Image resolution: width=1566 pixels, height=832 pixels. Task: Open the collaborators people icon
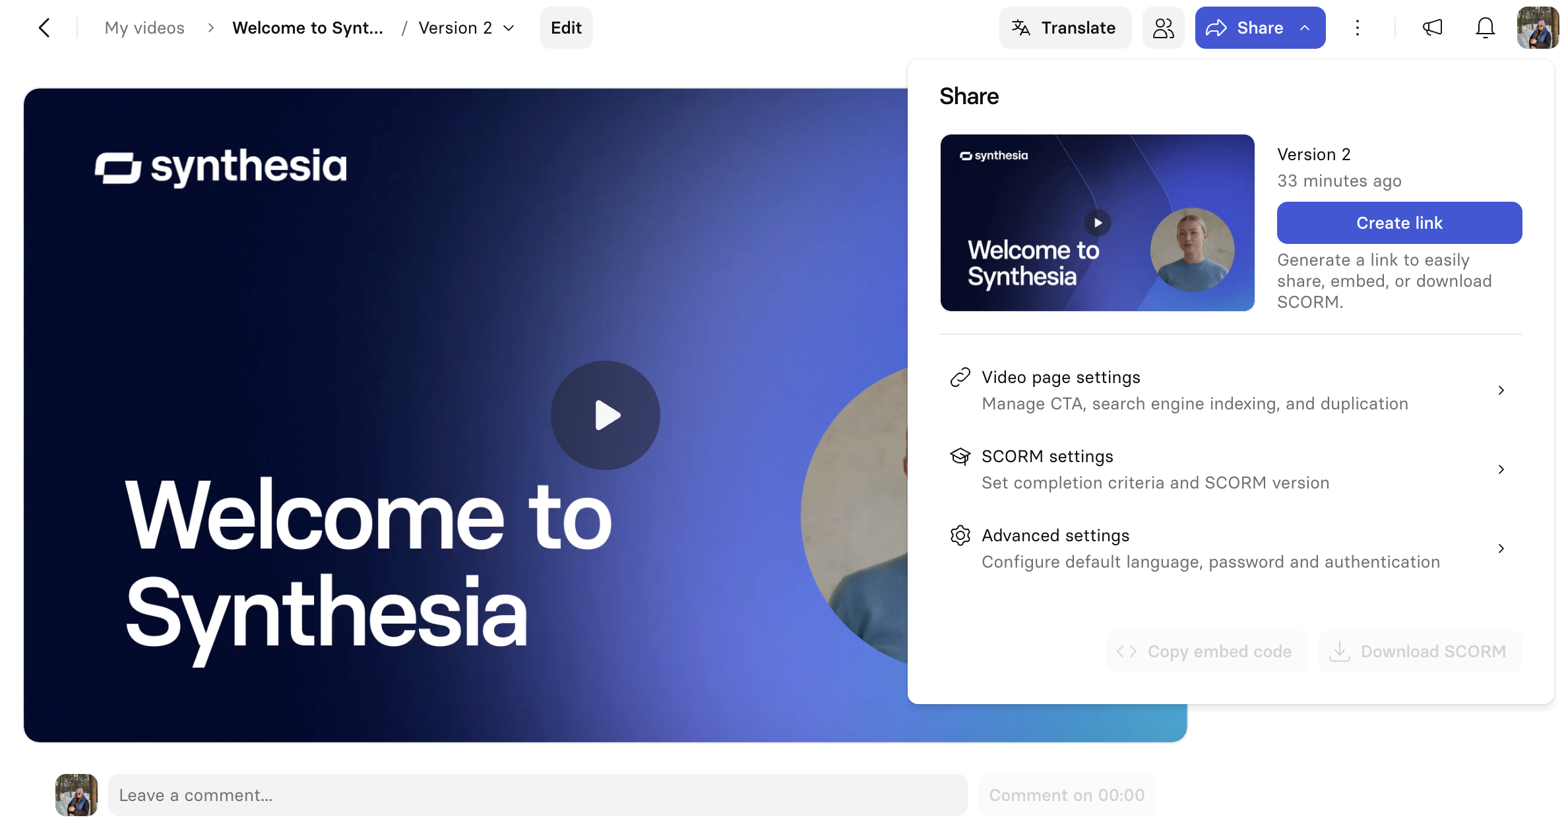[1163, 28]
